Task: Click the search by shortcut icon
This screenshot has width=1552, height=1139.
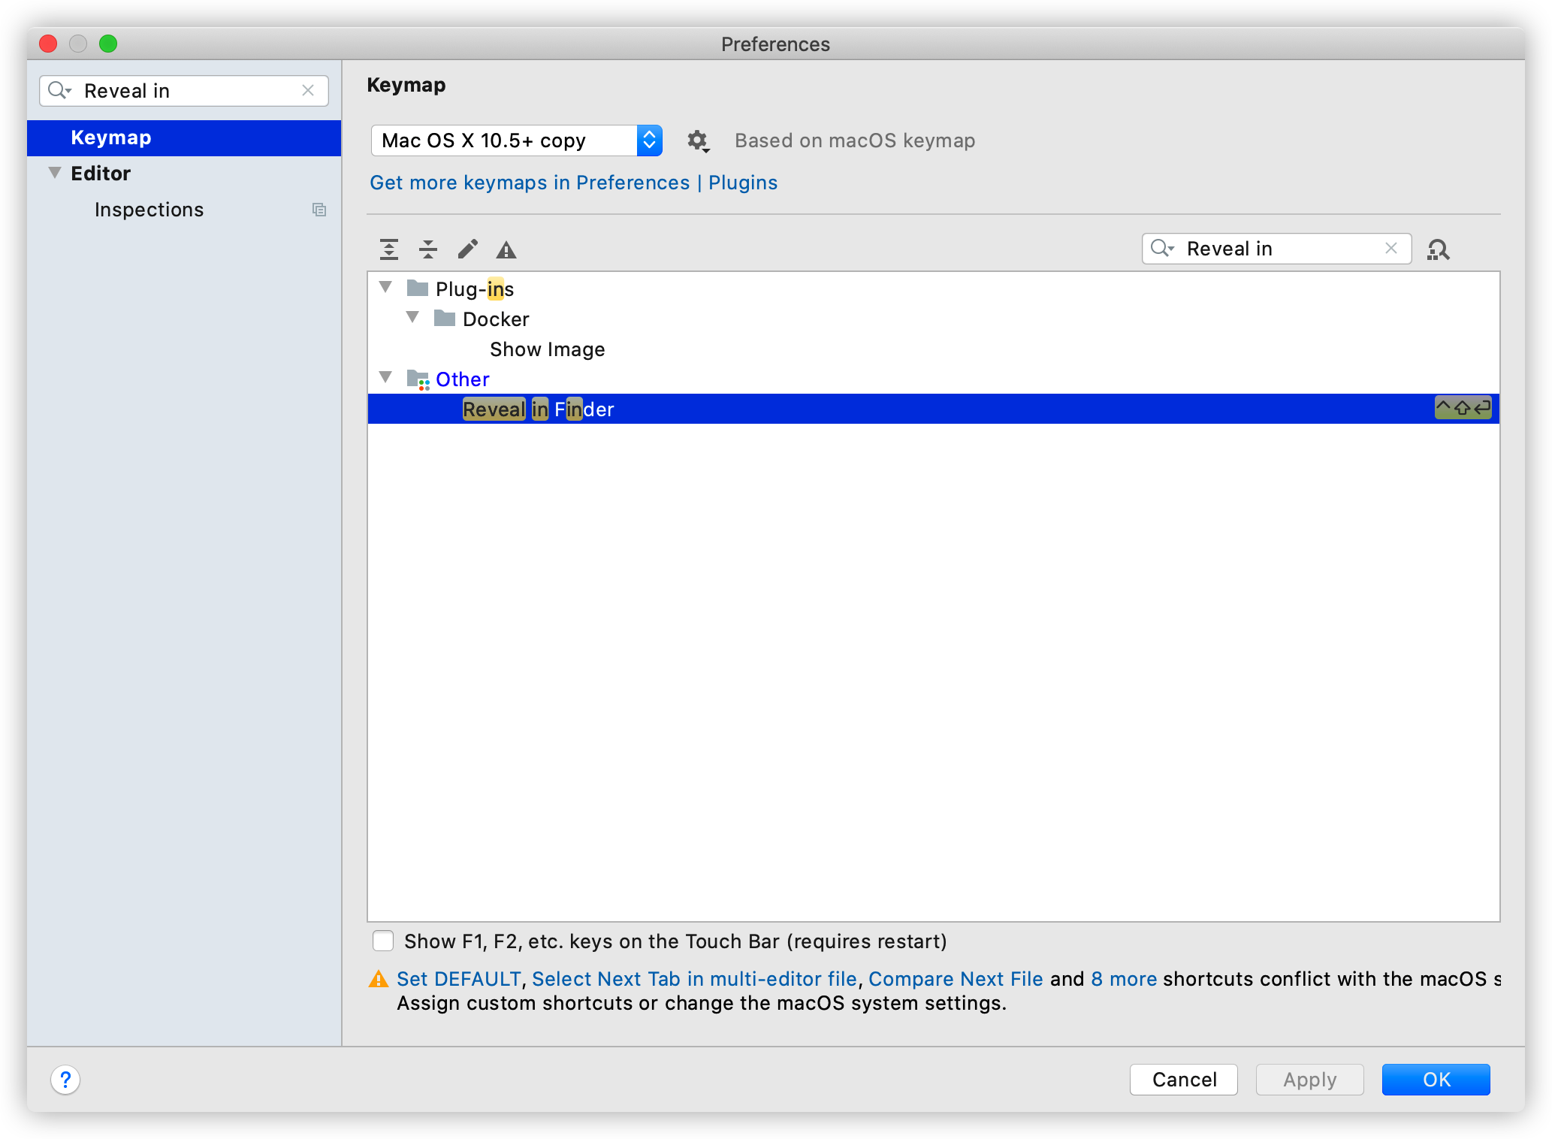Action: pyautogui.click(x=1439, y=248)
